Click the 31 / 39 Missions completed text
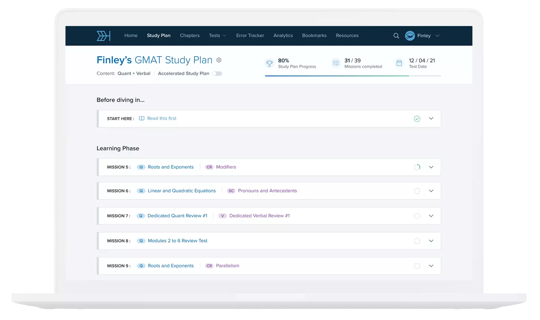540x320 pixels. coord(363,63)
